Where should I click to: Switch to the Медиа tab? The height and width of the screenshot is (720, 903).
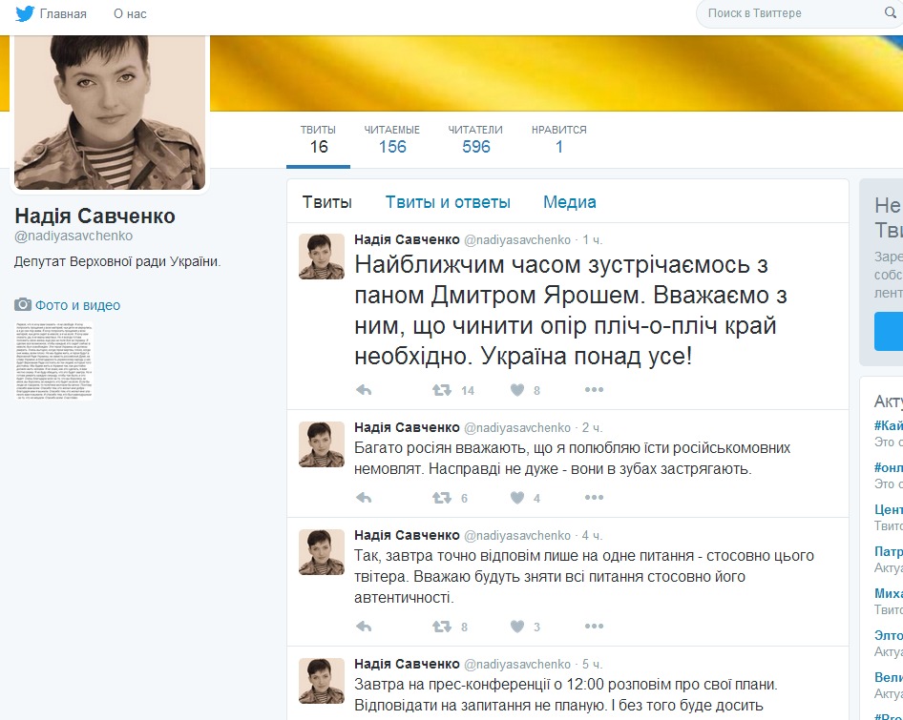click(570, 202)
